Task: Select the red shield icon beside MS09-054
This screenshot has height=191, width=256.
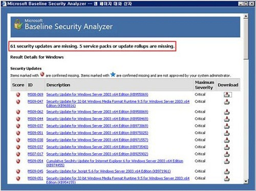Action: click(18, 161)
